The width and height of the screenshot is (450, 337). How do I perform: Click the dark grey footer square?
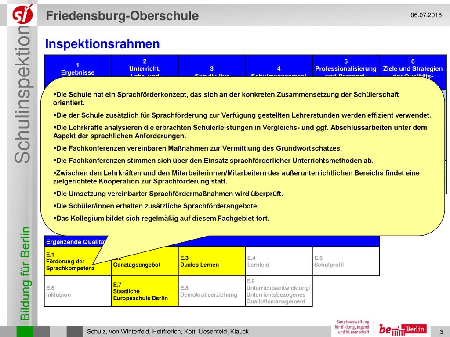(x=75, y=332)
